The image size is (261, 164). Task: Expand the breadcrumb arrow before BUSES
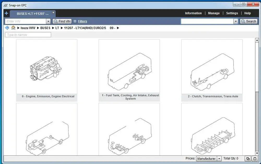[38, 28]
